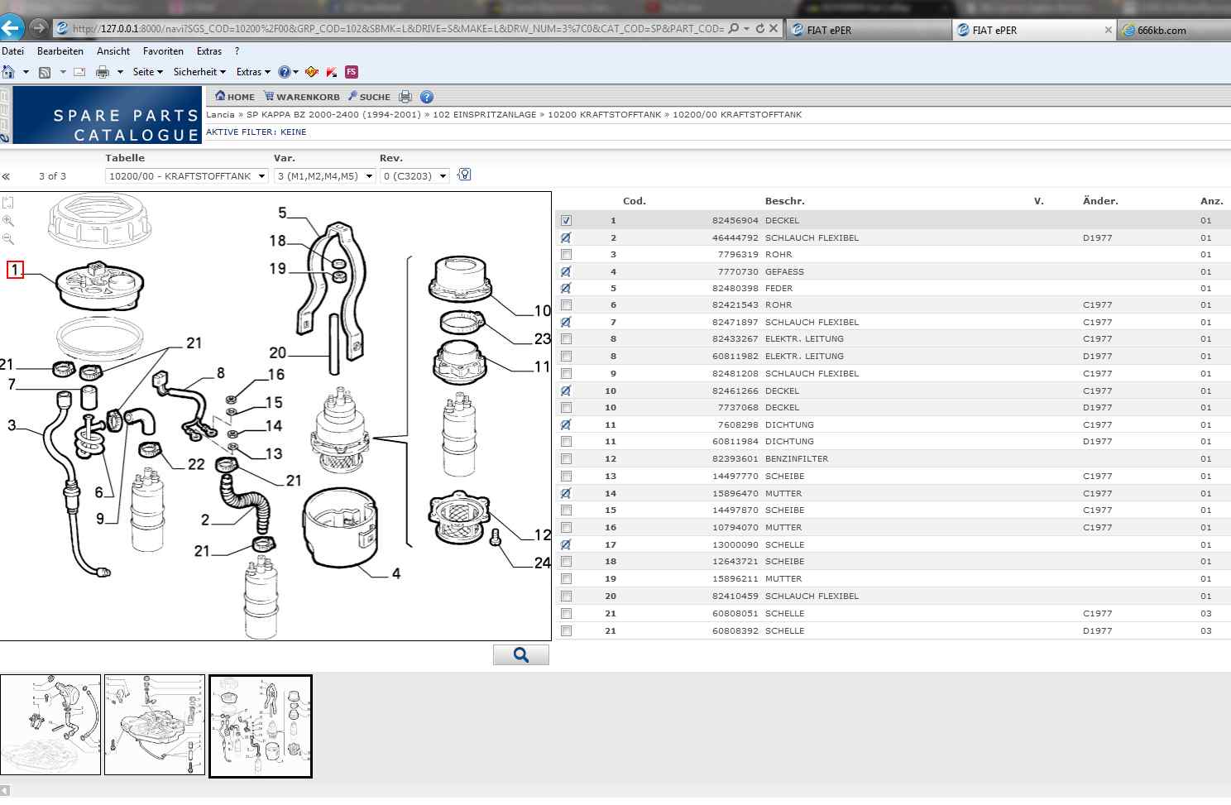
Task: Open the Rev. dropdown 0 (C3203)
Action: (414, 176)
